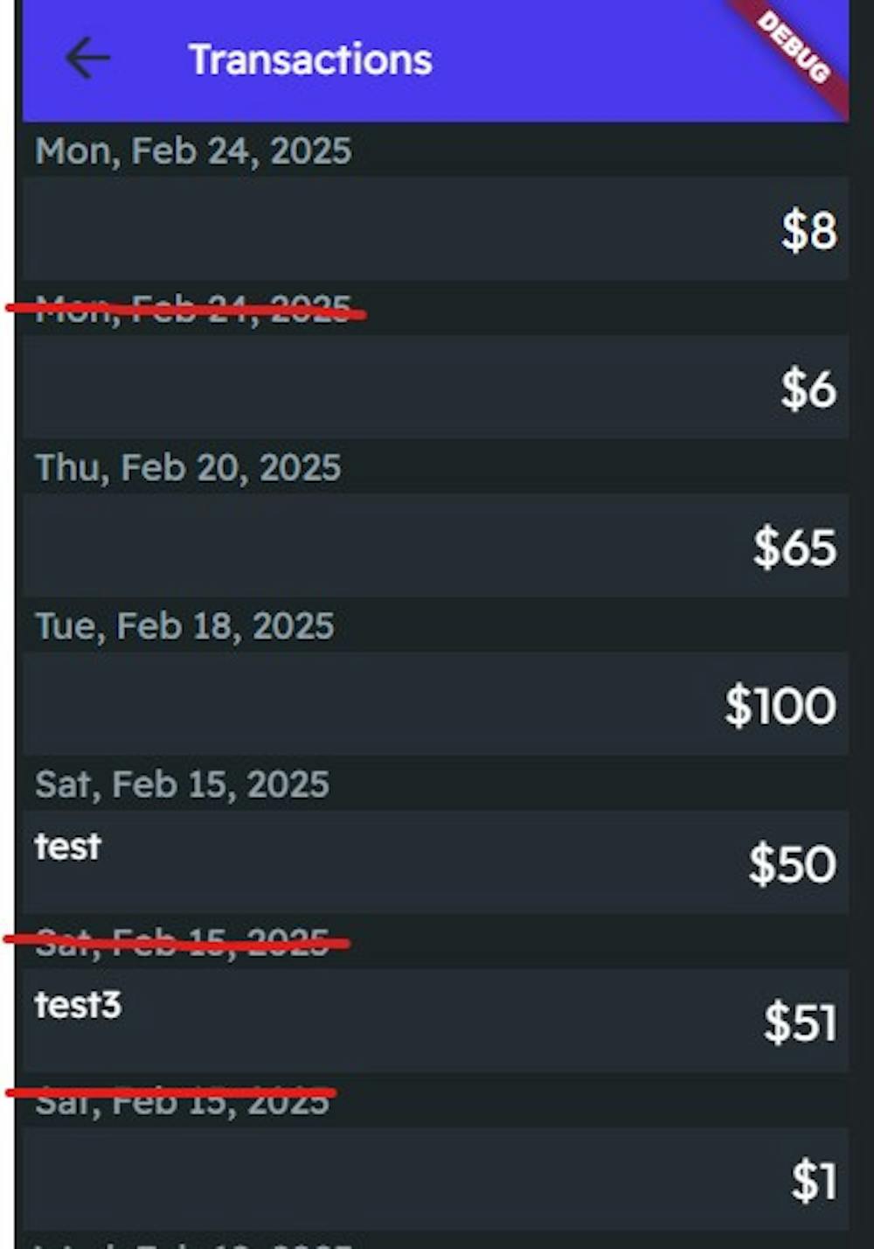
Task: Click the DEBUG corner ribbon
Action: click(795, 48)
